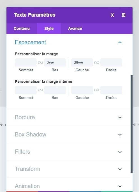Switch to the Contenu tab

tap(22, 28)
